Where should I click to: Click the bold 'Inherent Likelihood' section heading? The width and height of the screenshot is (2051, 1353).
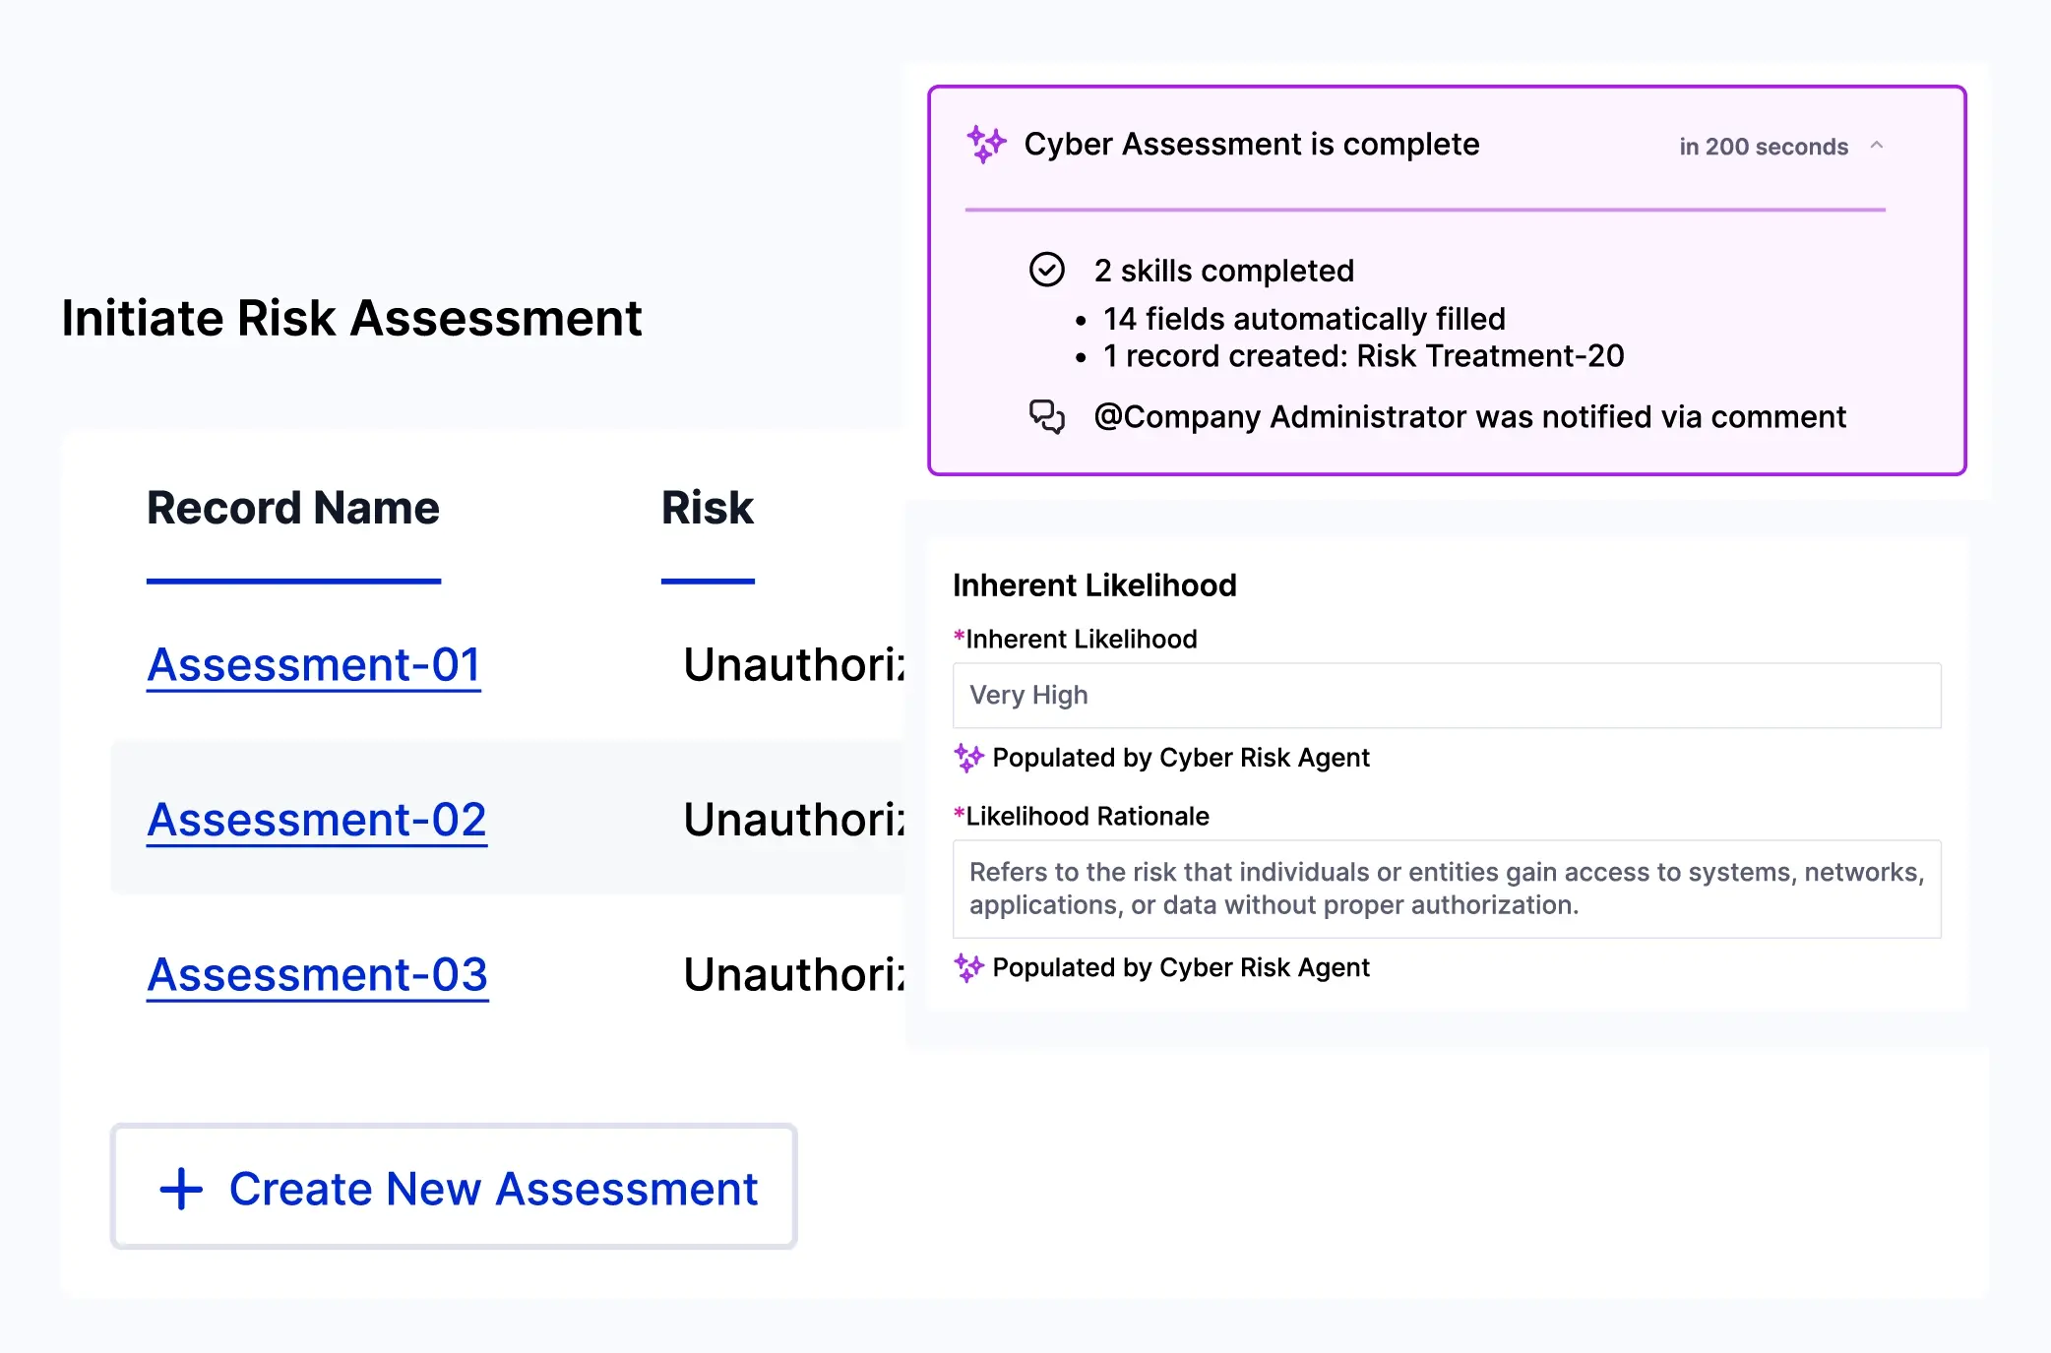pyautogui.click(x=1094, y=585)
